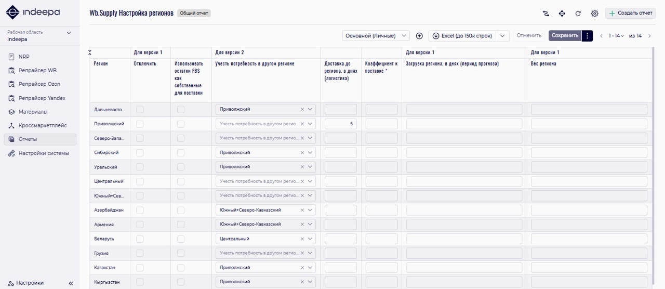
Task: Click delivery days field for Приволжский
Action: click(x=341, y=124)
